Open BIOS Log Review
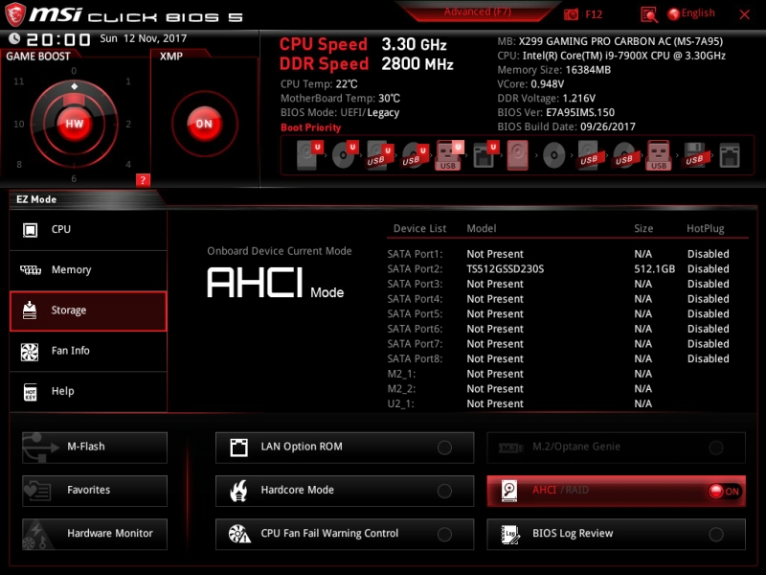This screenshot has width=766, height=575. 616,534
